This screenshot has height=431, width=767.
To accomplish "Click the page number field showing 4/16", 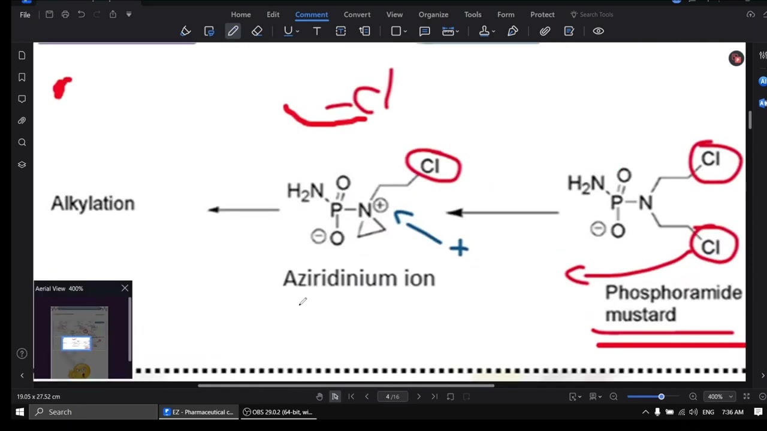I will click(392, 396).
